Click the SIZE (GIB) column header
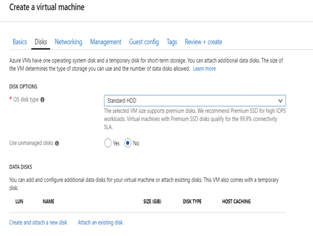The width and height of the screenshot is (313, 236). pos(152,201)
